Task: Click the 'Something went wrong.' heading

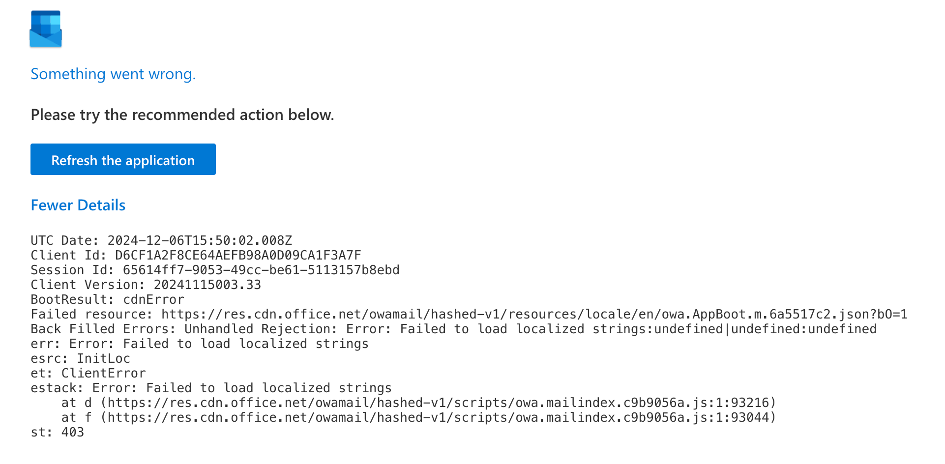Action: tap(113, 74)
